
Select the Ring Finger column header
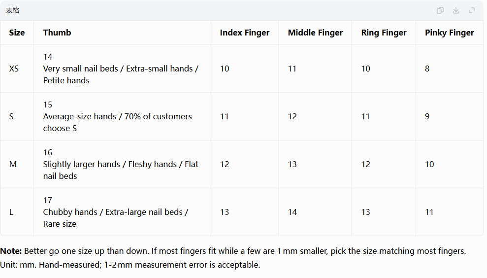pos(384,33)
